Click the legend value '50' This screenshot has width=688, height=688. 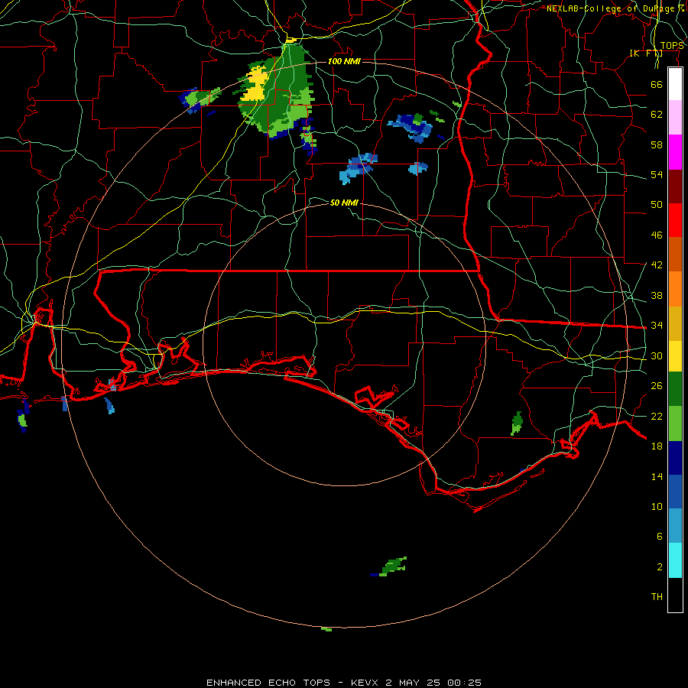657,204
